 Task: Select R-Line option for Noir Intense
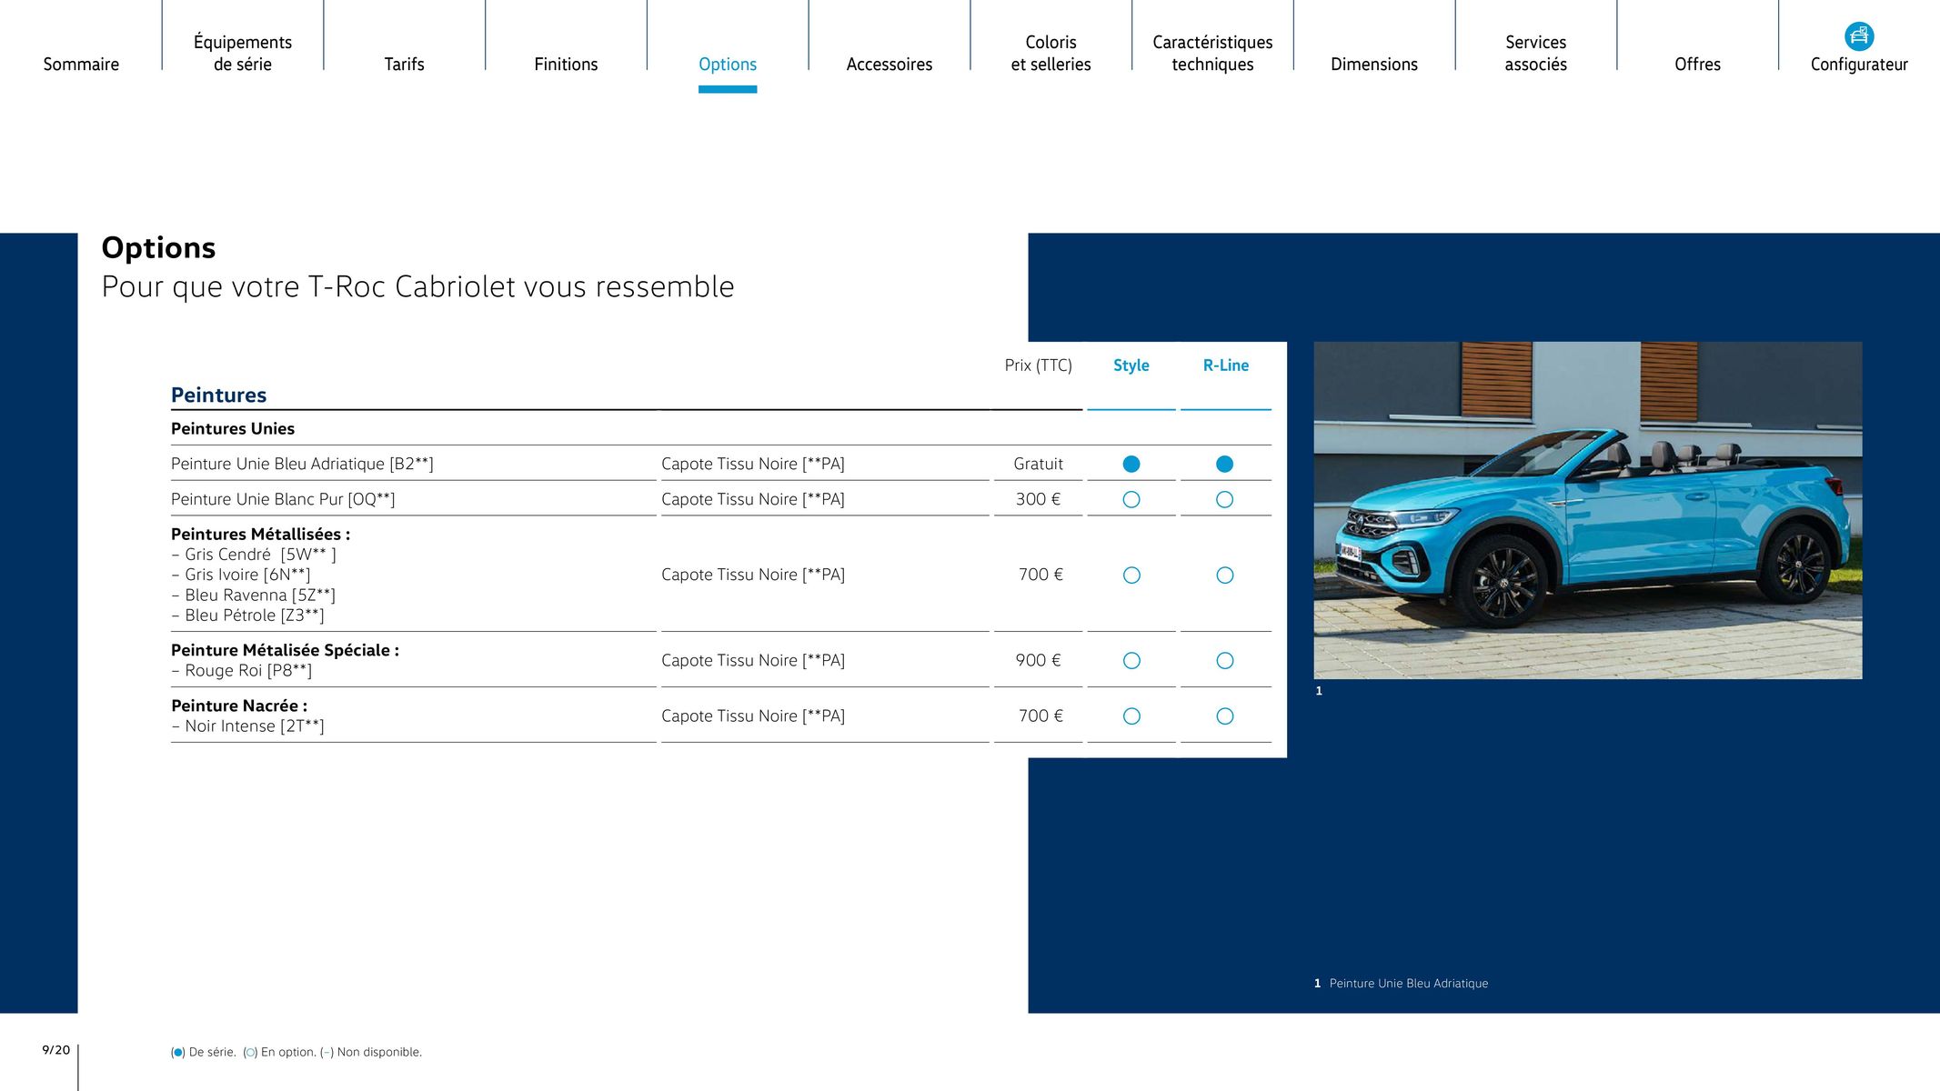tap(1225, 716)
